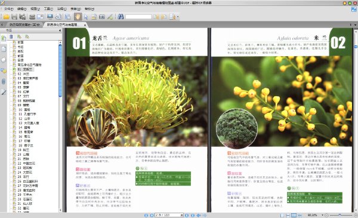Select bookmark 31 仙人球
This screenshot has height=218, width=358.
[x=25, y=204]
